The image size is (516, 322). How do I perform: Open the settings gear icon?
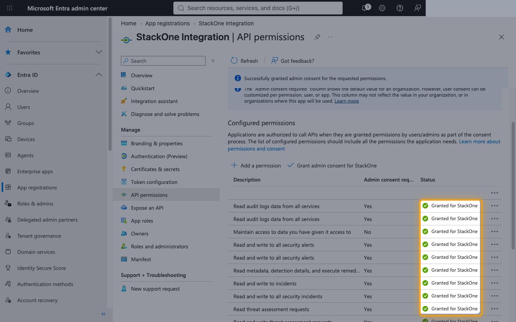pyautogui.click(x=382, y=8)
